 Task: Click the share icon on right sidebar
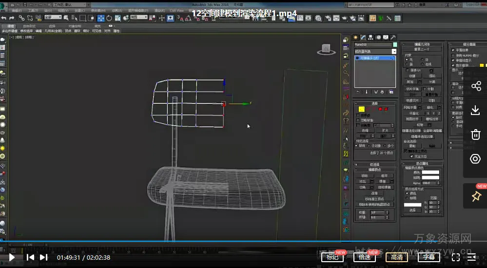tap(476, 86)
